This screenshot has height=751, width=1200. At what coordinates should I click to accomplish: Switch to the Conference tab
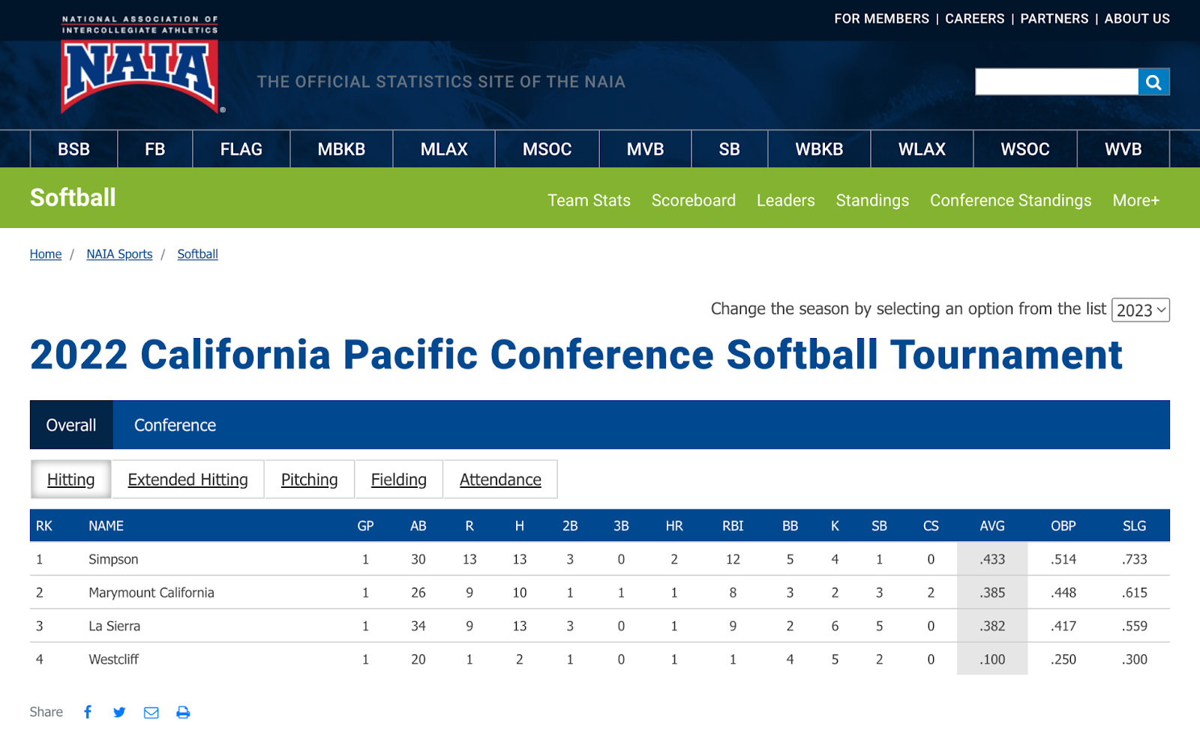click(175, 425)
